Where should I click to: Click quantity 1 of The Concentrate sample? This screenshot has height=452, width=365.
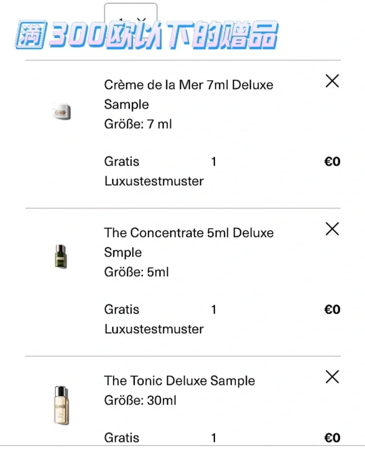(x=214, y=310)
